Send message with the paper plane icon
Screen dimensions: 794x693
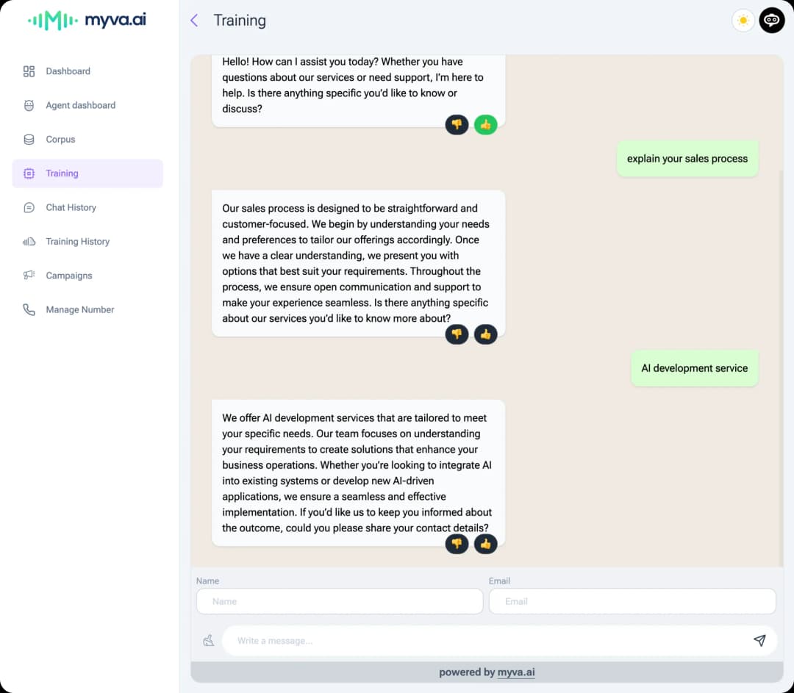point(759,640)
